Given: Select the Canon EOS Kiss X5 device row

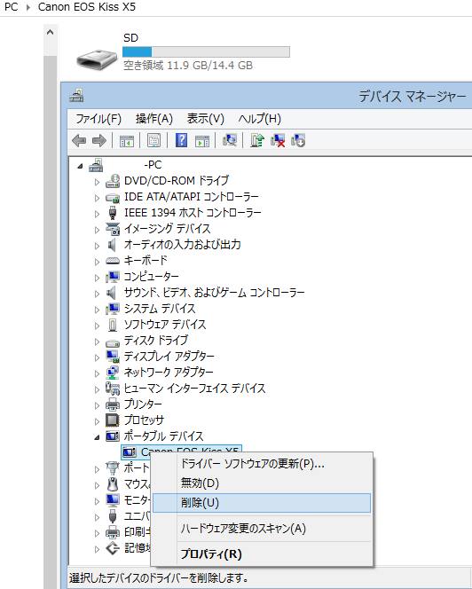Looking at the screenshot, I should 181,452.
